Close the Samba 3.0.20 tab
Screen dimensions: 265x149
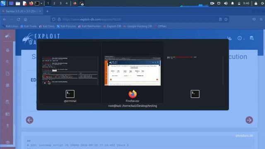(x=40, y=11)
